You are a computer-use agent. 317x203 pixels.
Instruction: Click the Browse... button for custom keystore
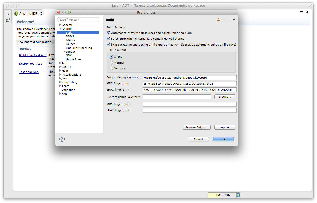pyautogui.click(x=225, y=97)
